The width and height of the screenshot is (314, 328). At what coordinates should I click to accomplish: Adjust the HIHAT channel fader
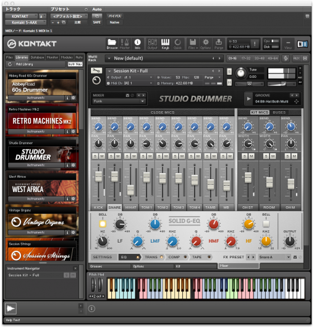130,190
